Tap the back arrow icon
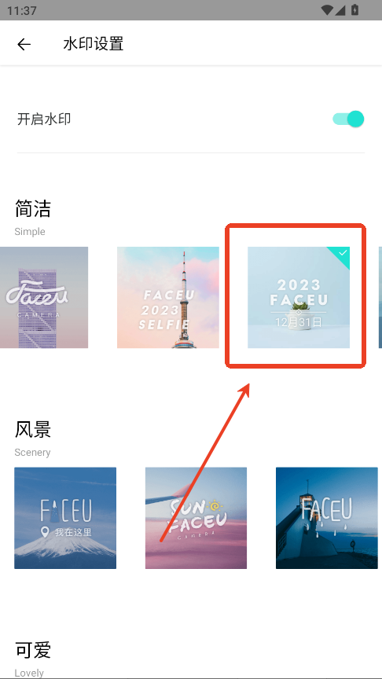This screenshot has width=382, height=679. tap(24, 44)
